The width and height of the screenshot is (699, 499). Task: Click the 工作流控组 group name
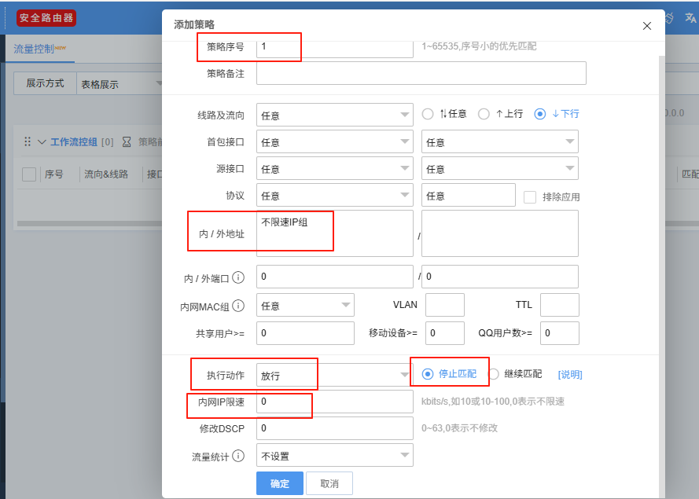tap(74, 142)
